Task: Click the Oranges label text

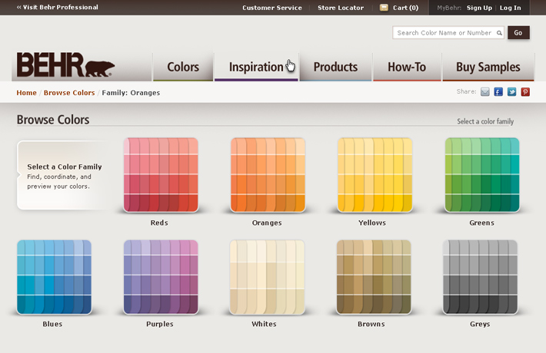Action: (267, 223)
